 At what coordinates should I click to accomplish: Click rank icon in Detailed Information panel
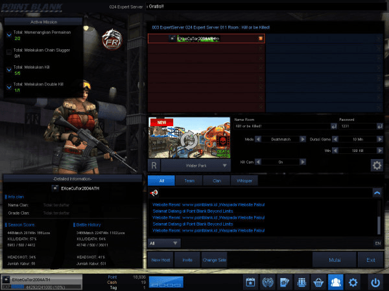(55, 188)
